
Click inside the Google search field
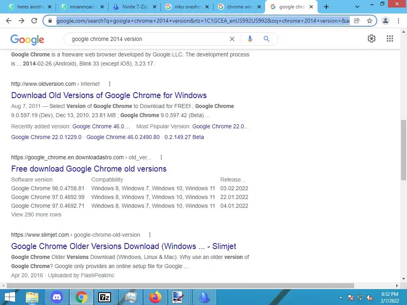point(148,39)
